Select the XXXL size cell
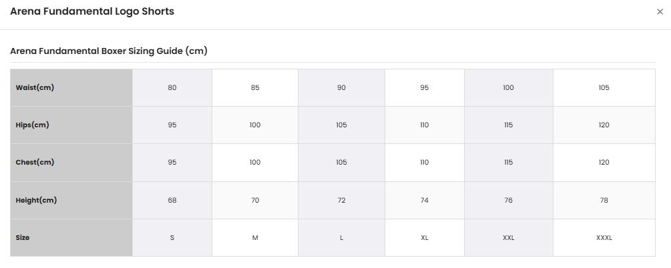The width and height of the screenshot is (671, 268). pos(604,237)
